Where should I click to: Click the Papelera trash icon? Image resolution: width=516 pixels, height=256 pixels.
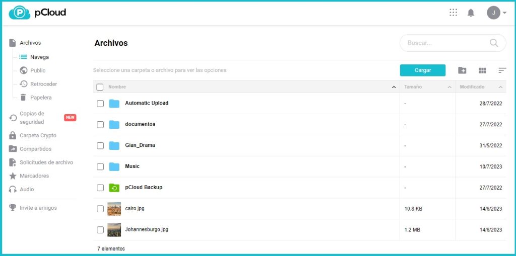(23, 97)
